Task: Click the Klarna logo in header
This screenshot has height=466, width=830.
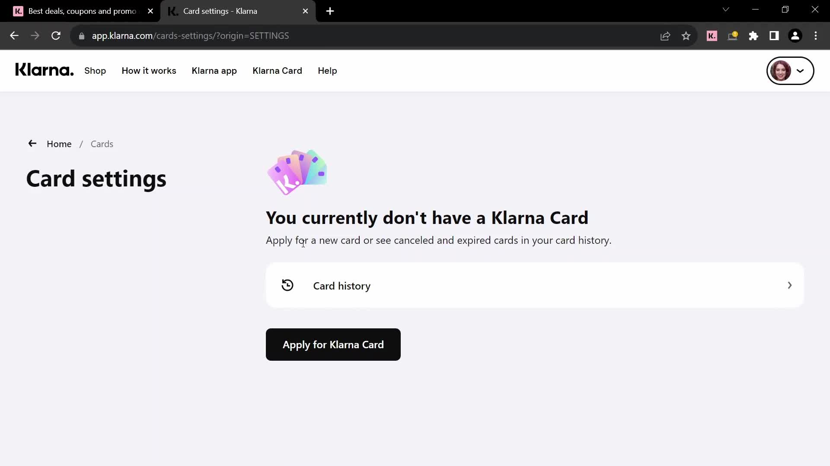Action: [x=45, y=70]
